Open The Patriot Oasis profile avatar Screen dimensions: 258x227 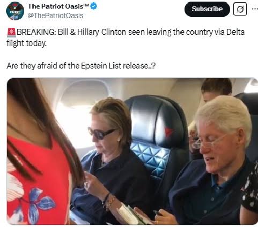coord(15,11)
